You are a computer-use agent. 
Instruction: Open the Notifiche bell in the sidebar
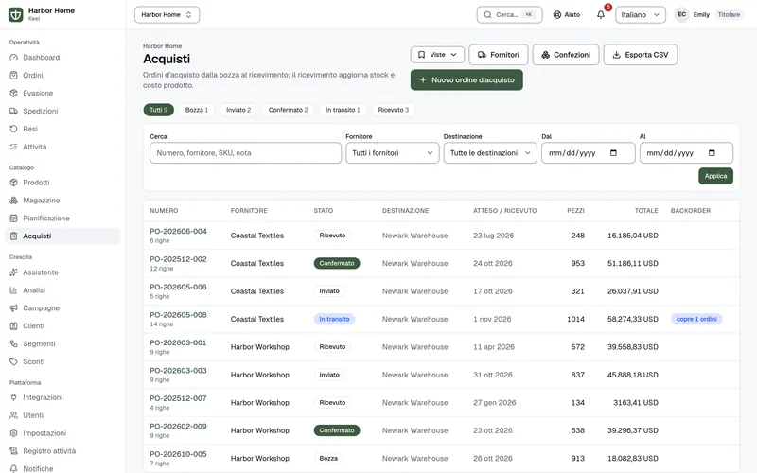click(13, 468)
